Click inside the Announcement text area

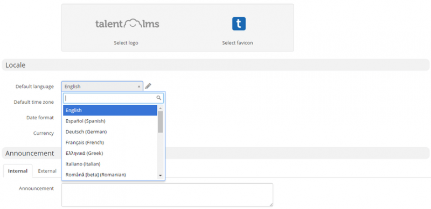[167, 194]
